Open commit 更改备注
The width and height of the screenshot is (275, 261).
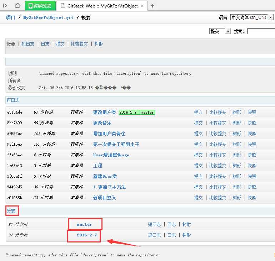102,123
